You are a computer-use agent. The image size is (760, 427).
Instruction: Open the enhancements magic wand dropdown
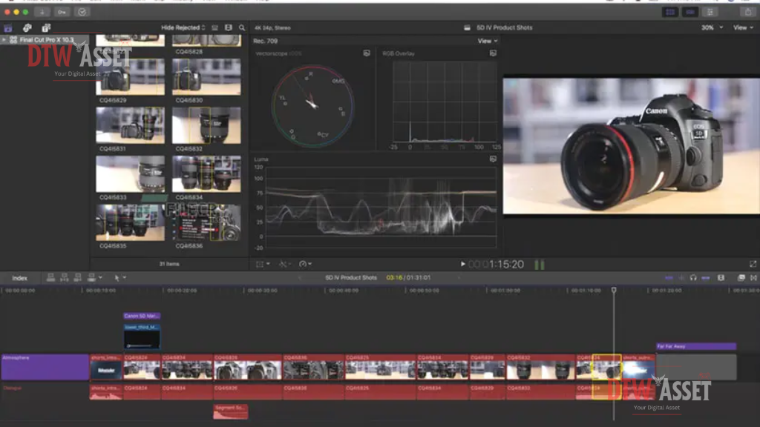pos(285,265)
